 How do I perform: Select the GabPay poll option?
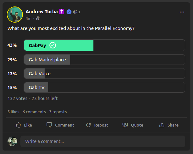104,45
